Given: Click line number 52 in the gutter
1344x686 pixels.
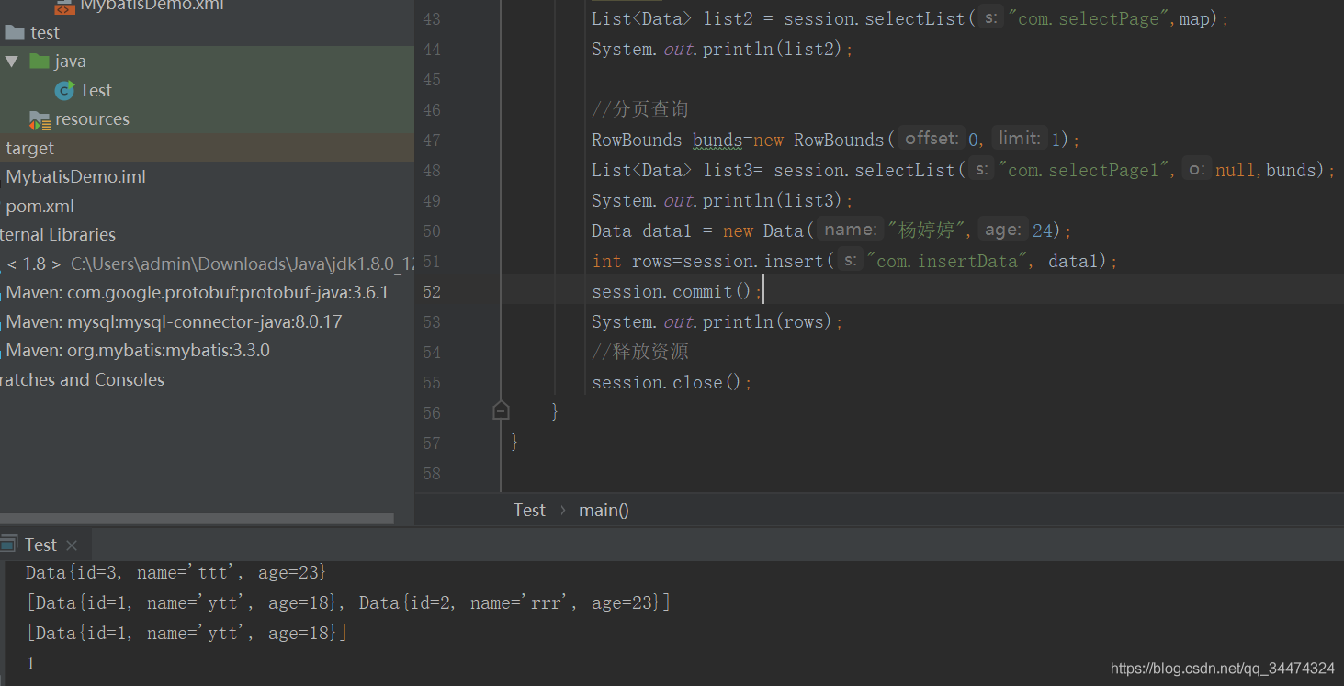Looking at the screenshot, I should (x=431, y=292).
